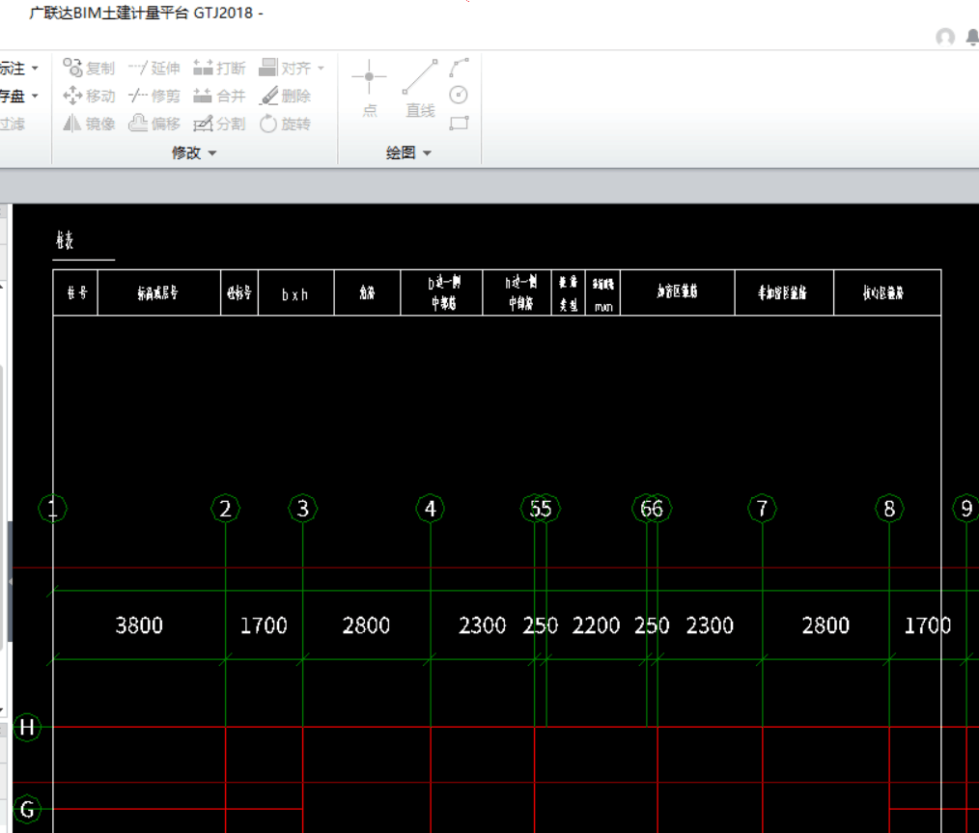Open the 对齐 dropdown arrow
Image resolution: width=979 pixels, height=833 pixels.
tap(321, 68)
